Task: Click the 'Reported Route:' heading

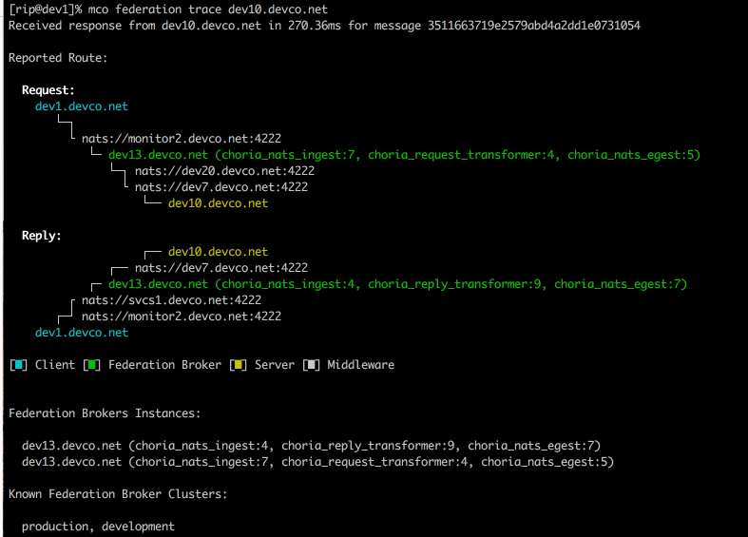Action: 58,58
